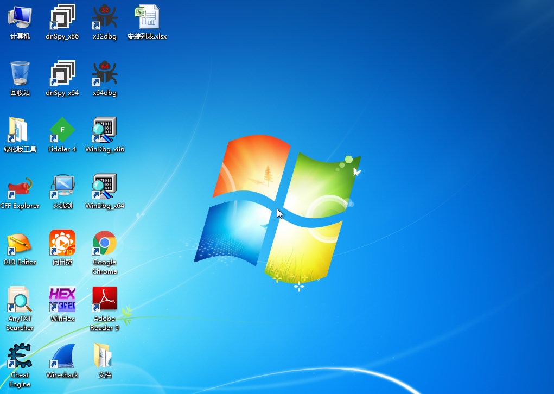Click the x64dbg debugger icon
Screen dimensions: 554x394
click(105, 74)
